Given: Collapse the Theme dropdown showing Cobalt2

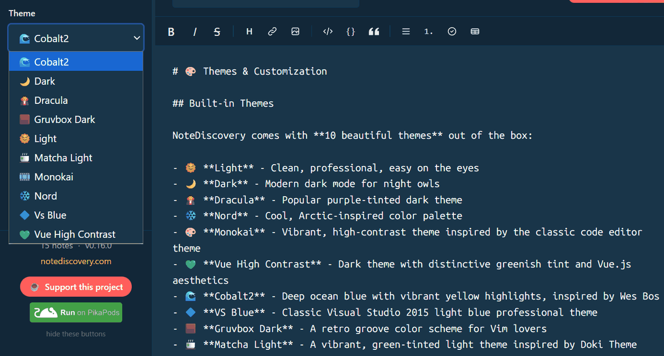Looking at the screenshot, I should (76, 38).
